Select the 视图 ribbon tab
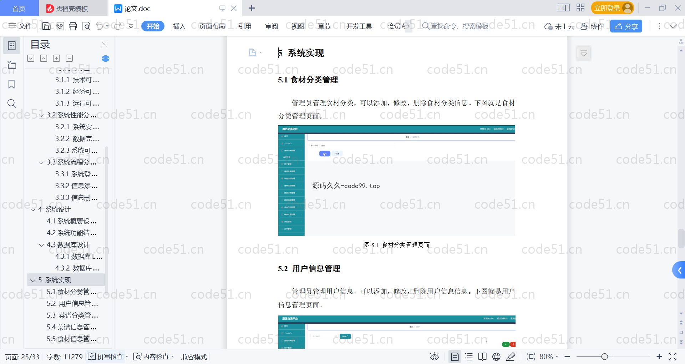The image size is (685, 364). pos(298,26)
